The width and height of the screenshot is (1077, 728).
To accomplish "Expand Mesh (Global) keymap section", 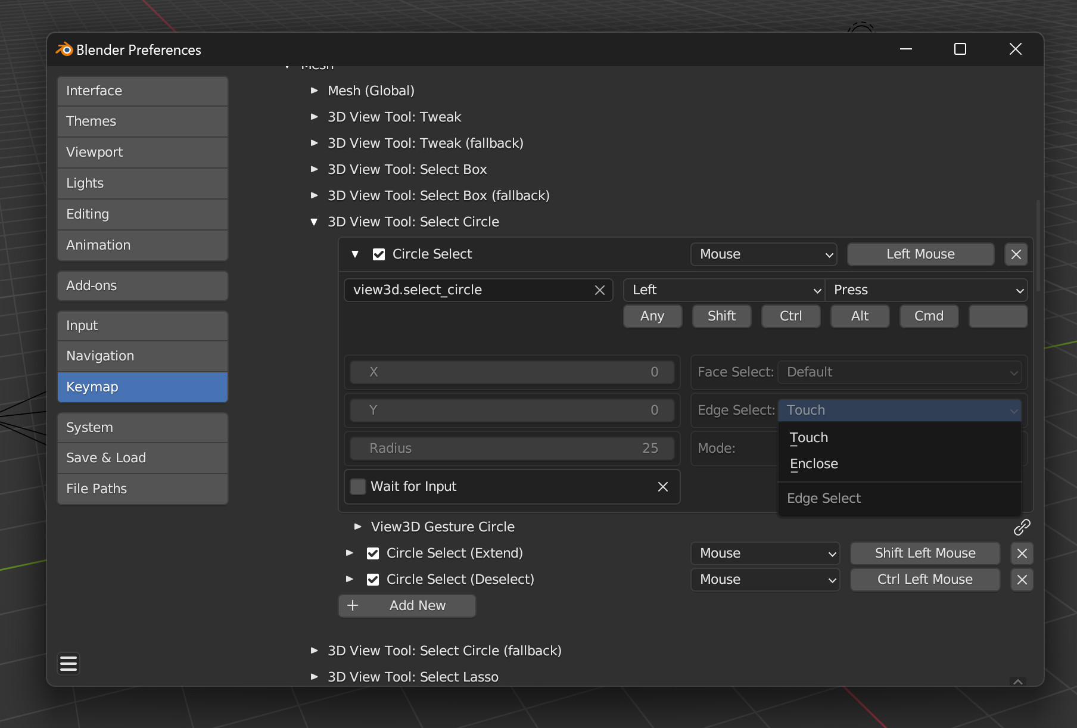I will pyautogui.click(x=315, y=91).
